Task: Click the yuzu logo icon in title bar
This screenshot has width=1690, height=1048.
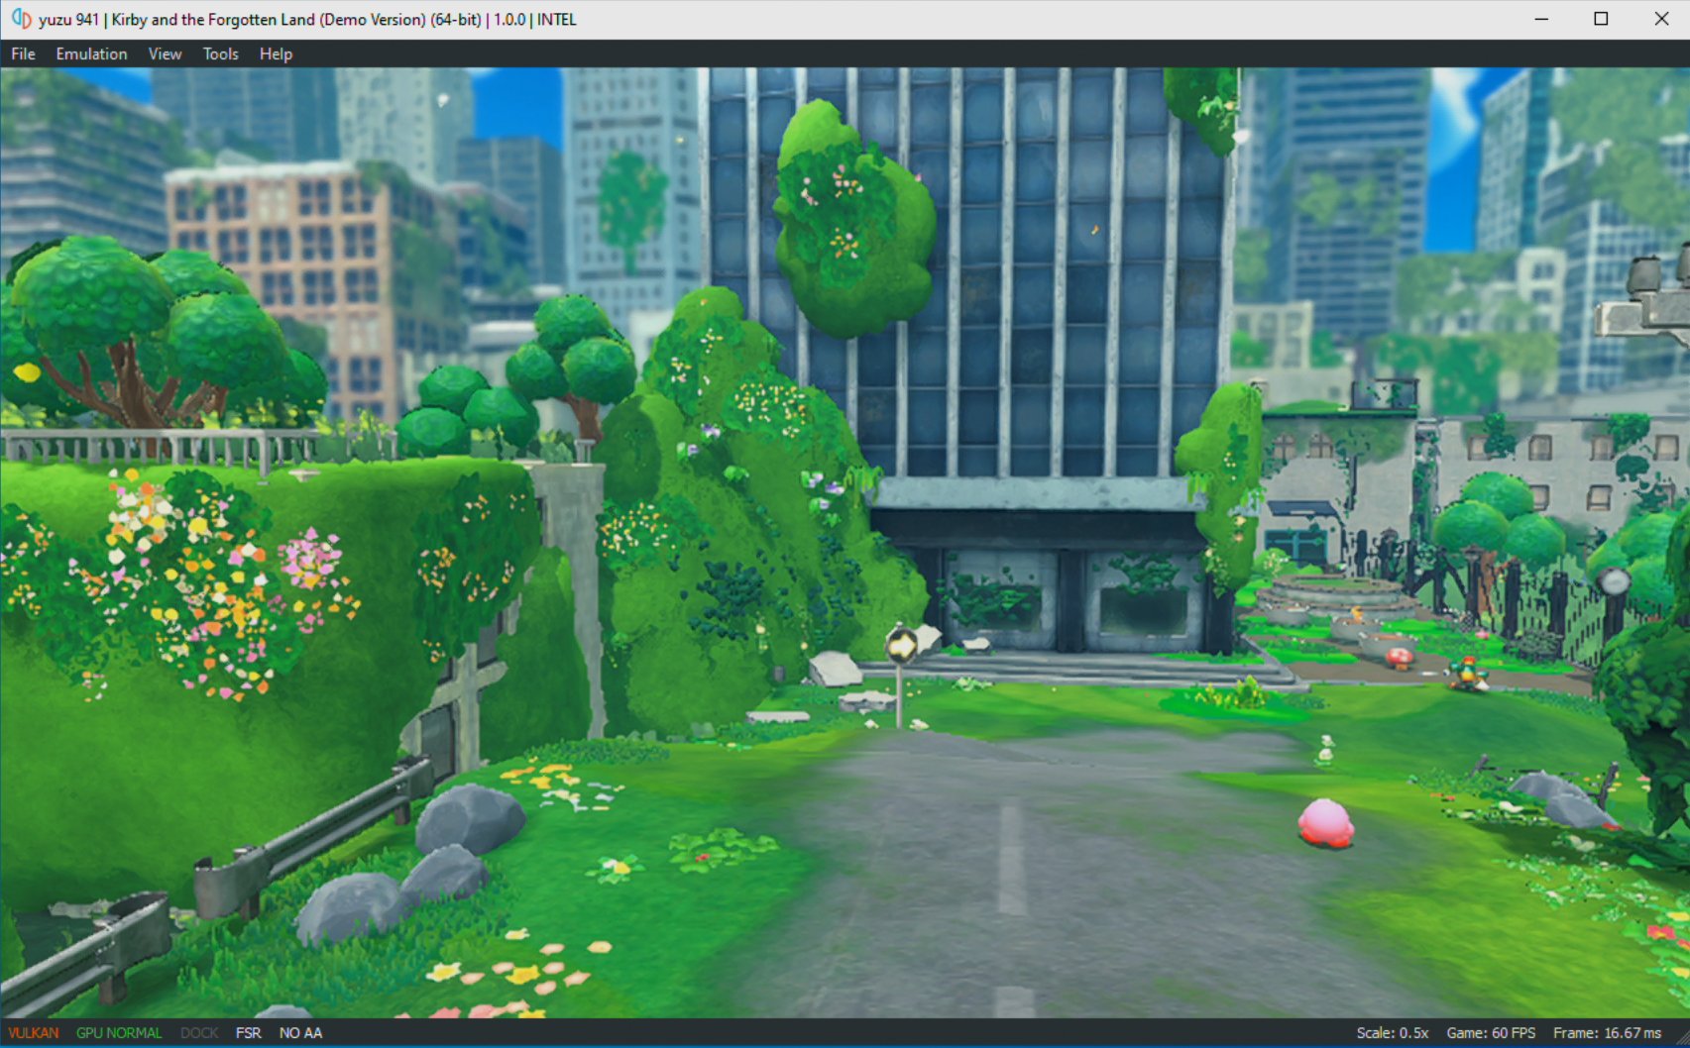Action: pos(21,19)
